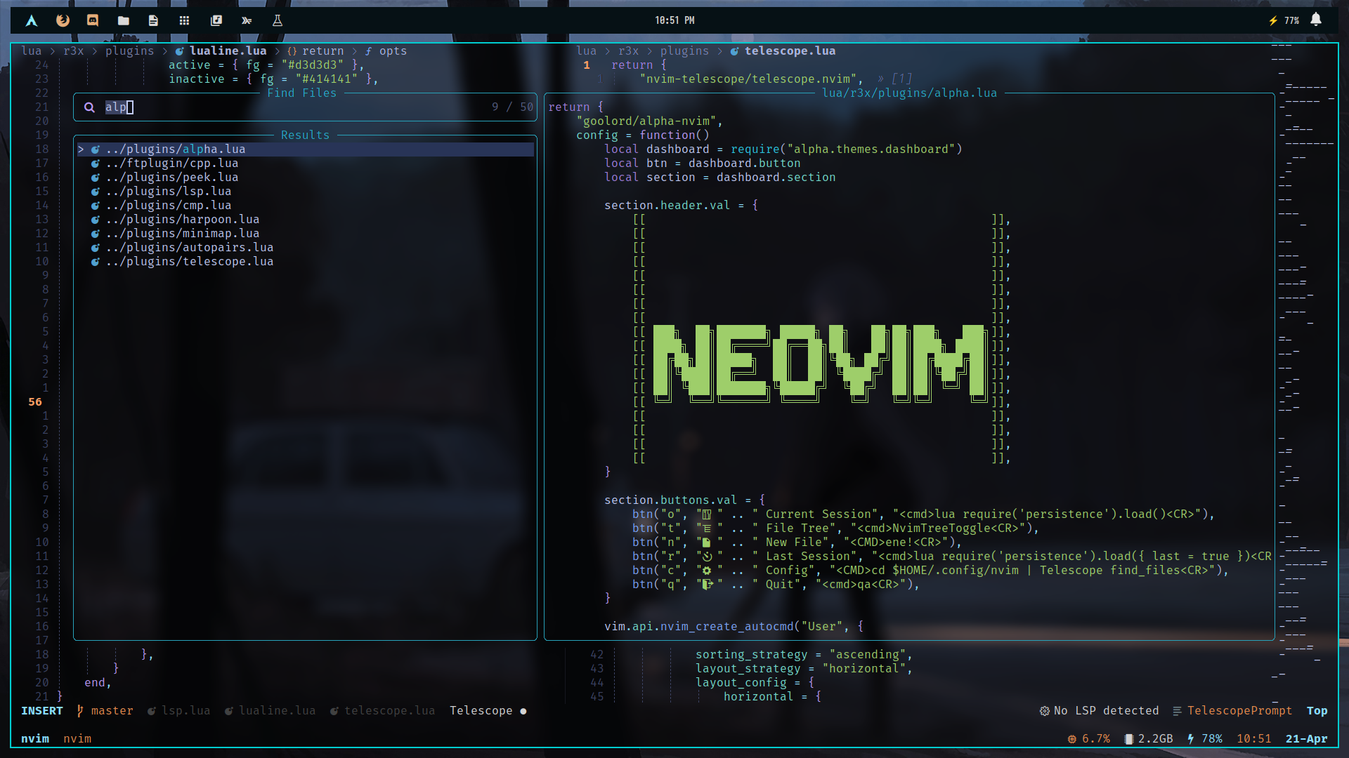Expand the plugins breadcrumb chevron
This screenshot has height=758, width=1349.
[x=165, y=51]
